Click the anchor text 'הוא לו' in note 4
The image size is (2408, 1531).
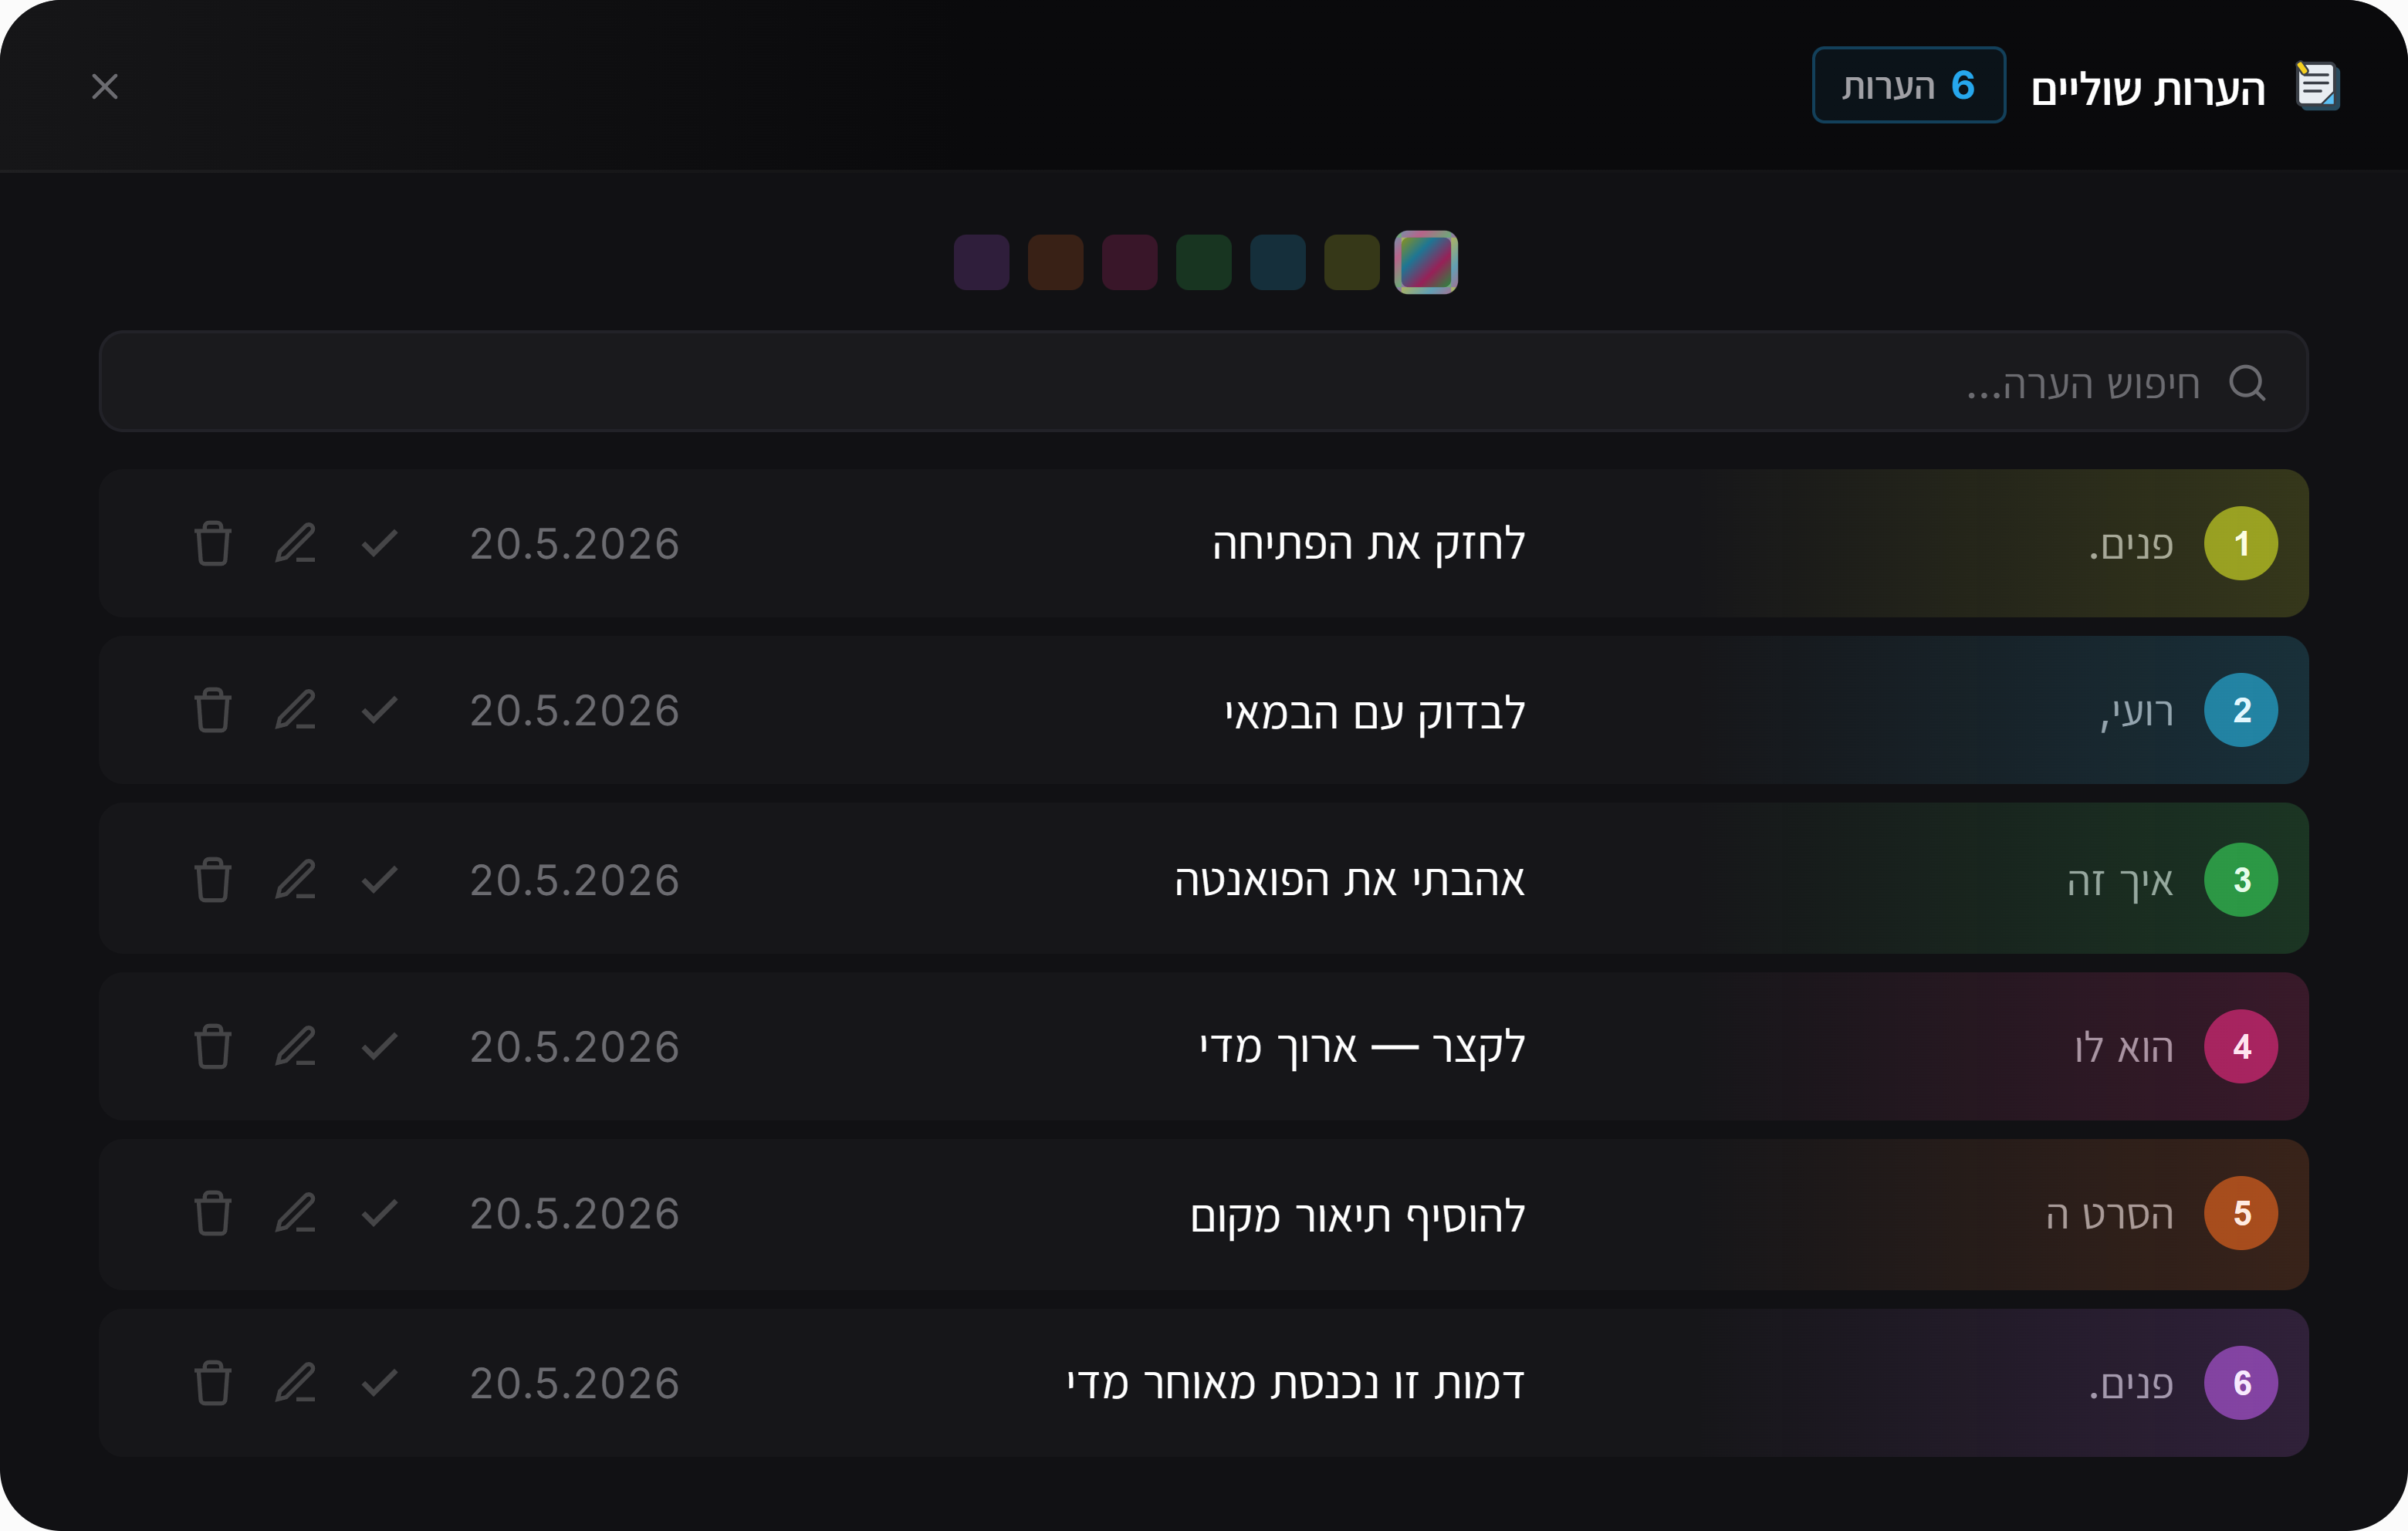click(x=2124, y=1047)
